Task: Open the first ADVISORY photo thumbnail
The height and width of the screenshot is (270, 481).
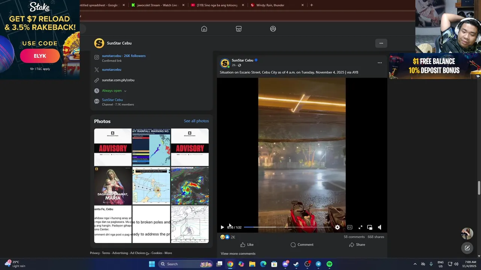Action: (x=113, y=147)
